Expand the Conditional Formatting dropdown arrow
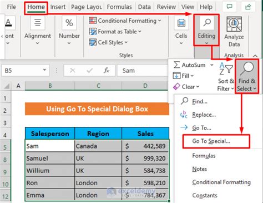263x203 pixels. [160, 21]
